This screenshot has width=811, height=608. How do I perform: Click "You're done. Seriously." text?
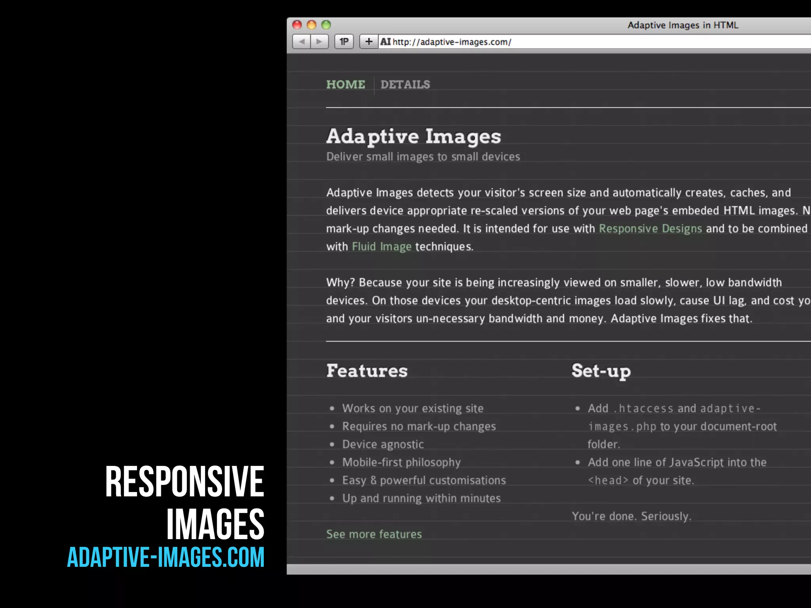[632, 516]
